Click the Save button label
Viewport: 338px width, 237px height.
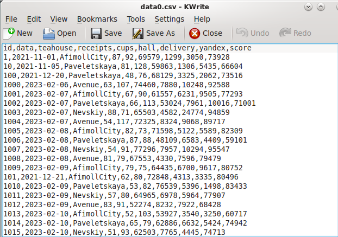(x=113, y=33)
